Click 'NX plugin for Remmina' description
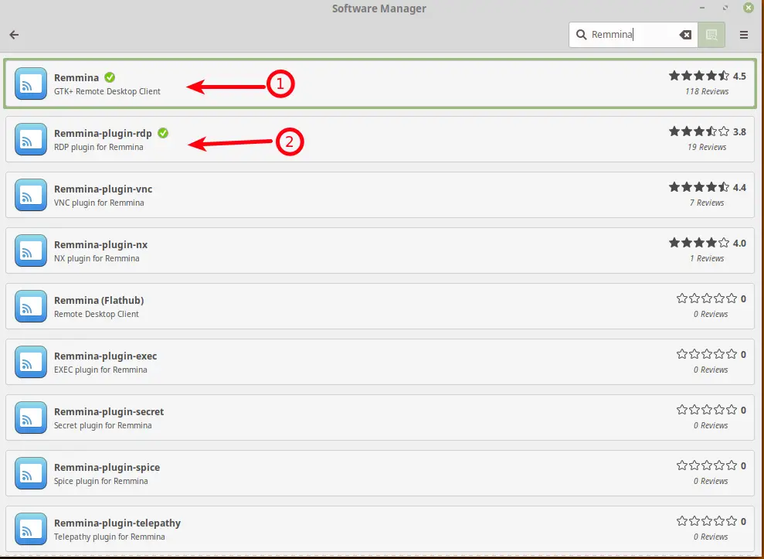764x559 pixels. coord(97,258)
